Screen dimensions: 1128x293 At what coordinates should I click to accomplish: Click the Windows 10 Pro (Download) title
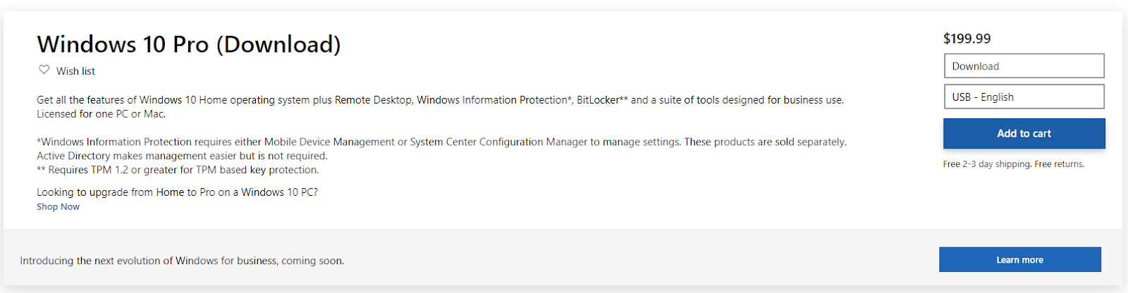coord(189,44)
